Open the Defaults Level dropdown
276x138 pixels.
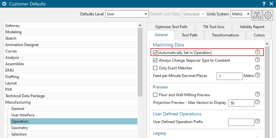pos(127,14)
